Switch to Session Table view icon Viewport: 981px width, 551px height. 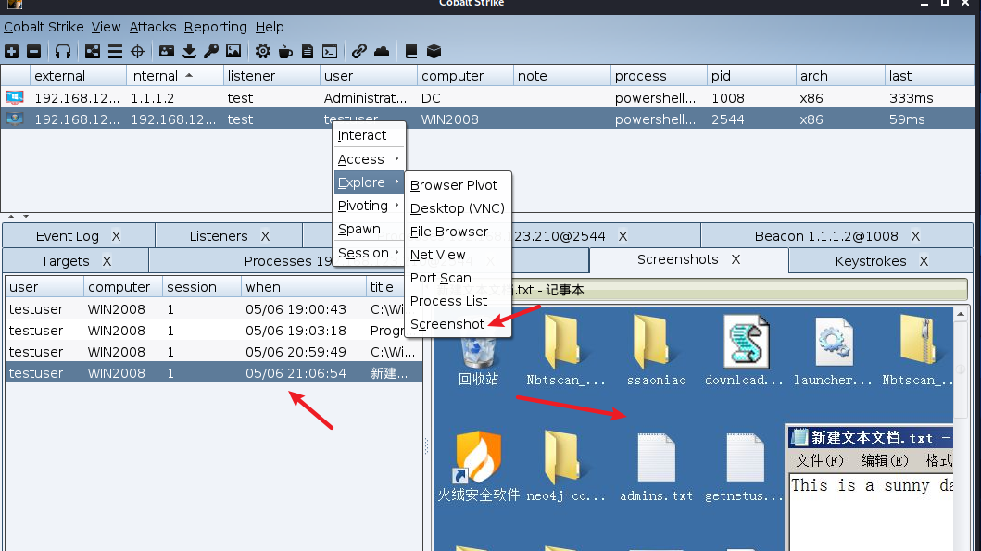(x=115, y=51)
